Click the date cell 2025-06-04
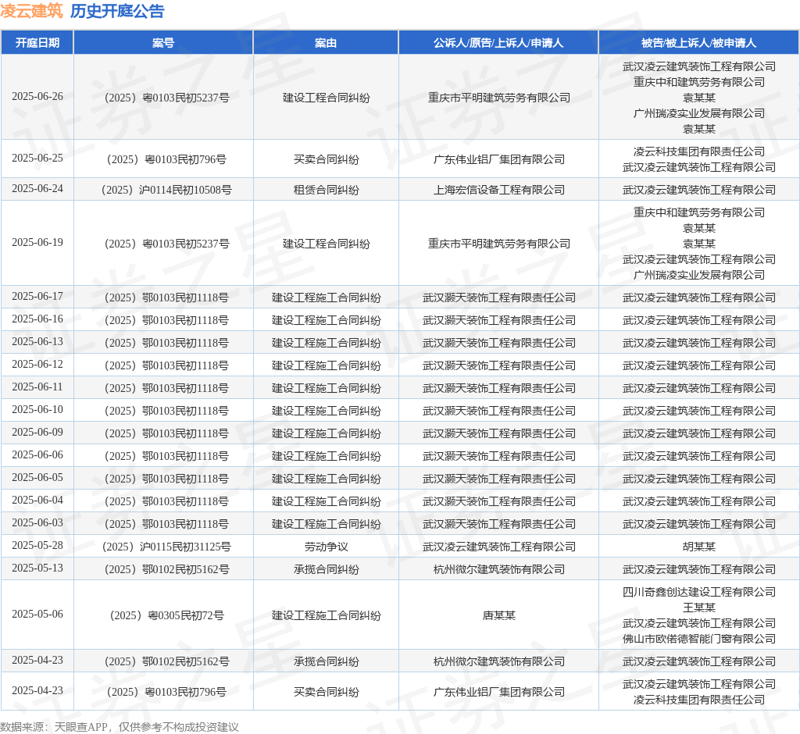The height and width of the screenshot is (734, 800). [x=37, y=500]
